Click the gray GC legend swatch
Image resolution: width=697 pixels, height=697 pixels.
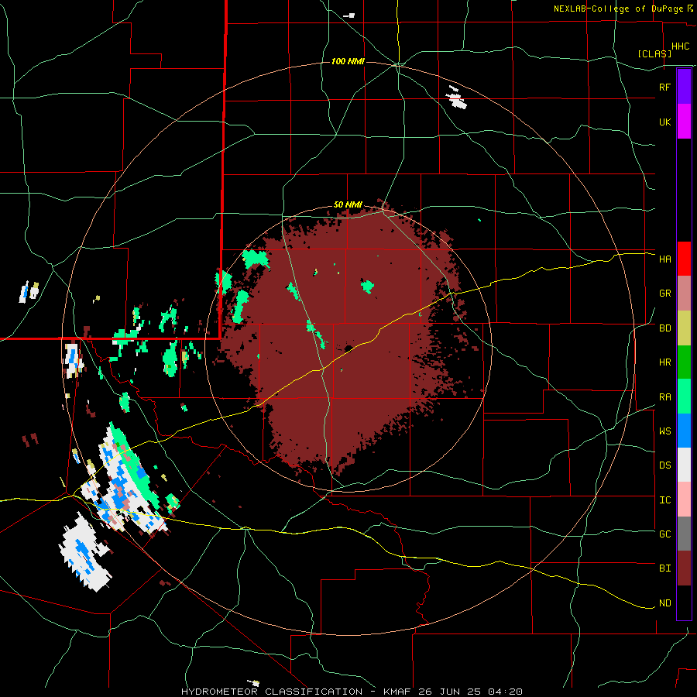coord(684,534)
